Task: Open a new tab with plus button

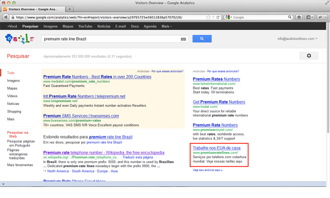Action: [x=69, y=9]
